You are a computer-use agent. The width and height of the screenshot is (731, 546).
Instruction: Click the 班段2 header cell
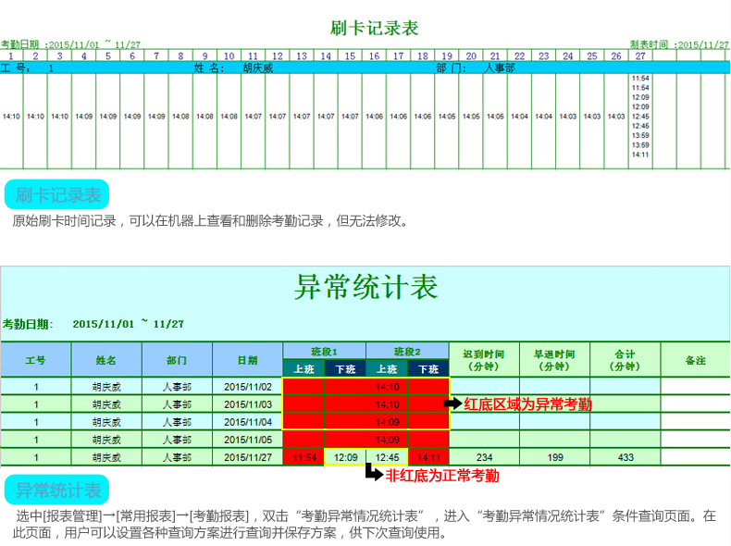pyautogui.click(x=407, y=352)
